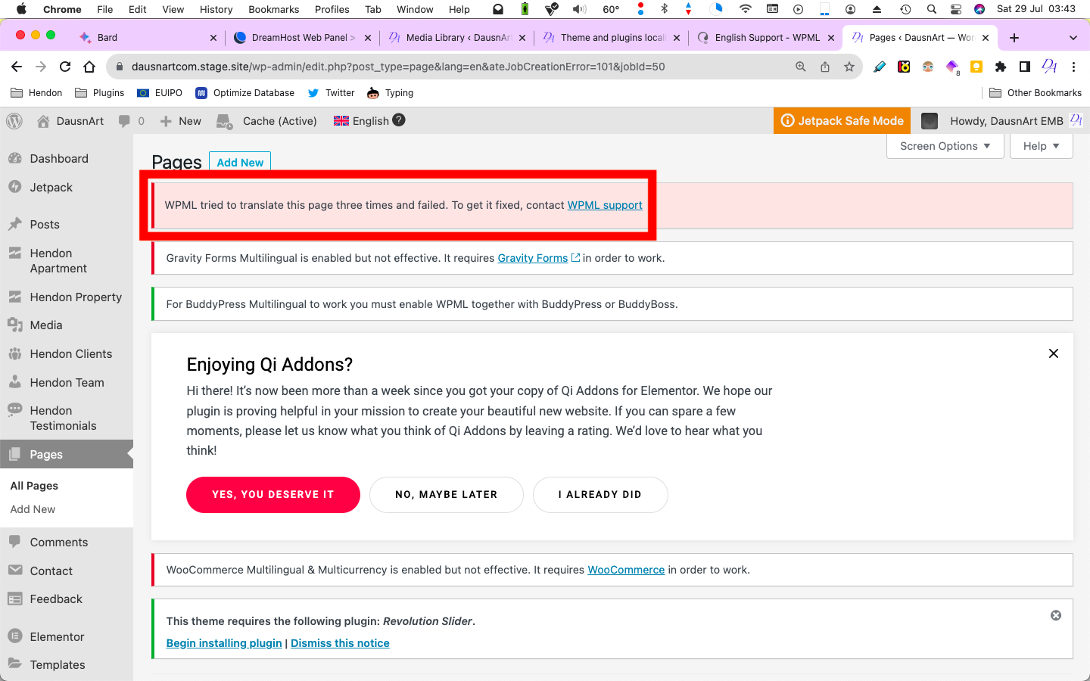This screenshot has height=681, width=1090.
Task: Open the Hendon bookmarks folder
Action: (x=36, y=93)
